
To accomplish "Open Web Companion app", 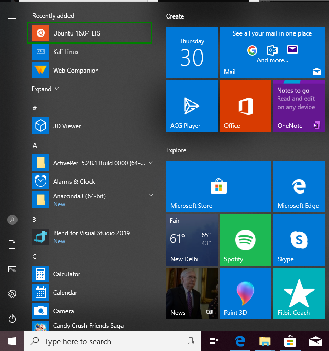I will point(93,71).
